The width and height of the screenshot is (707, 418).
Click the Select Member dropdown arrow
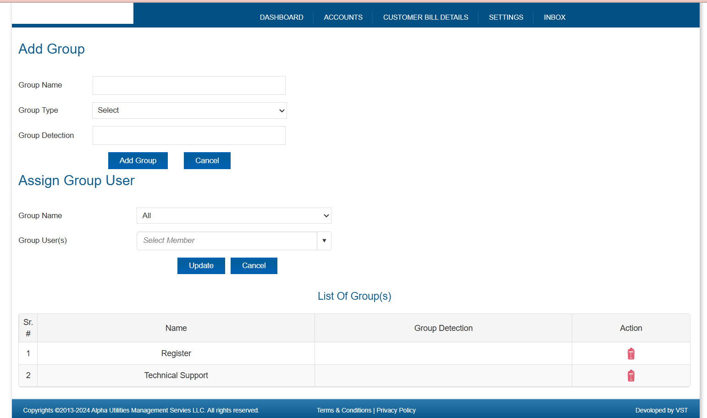[x=324, y=241]
